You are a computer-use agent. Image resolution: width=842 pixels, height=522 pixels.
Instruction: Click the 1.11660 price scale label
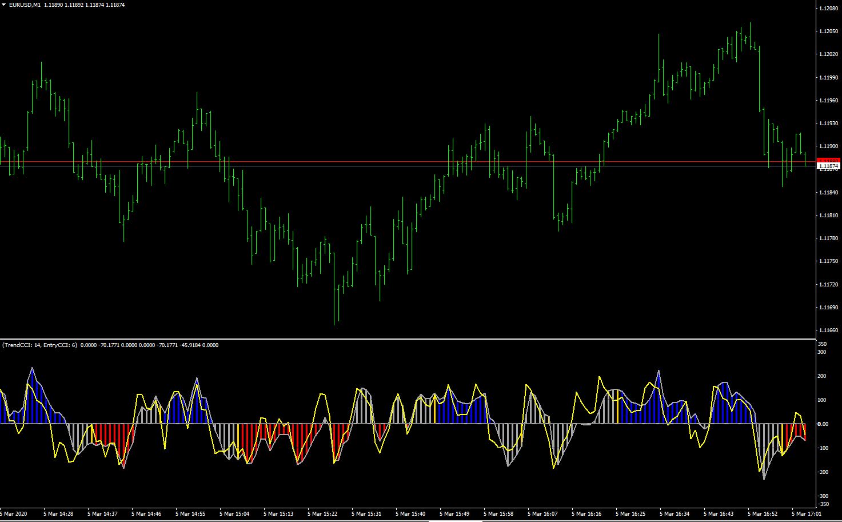[x=828, y=330]
